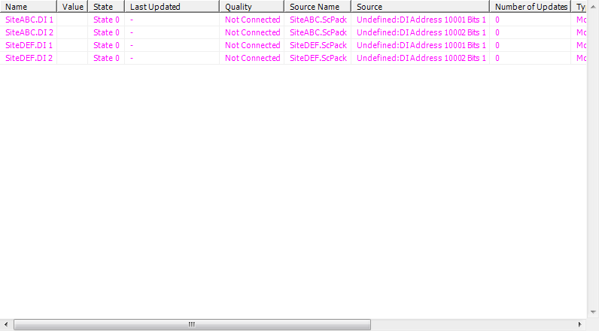Click the Source Name column header
The width and height of the screenshot is (599, 331).
pos(317,7)
